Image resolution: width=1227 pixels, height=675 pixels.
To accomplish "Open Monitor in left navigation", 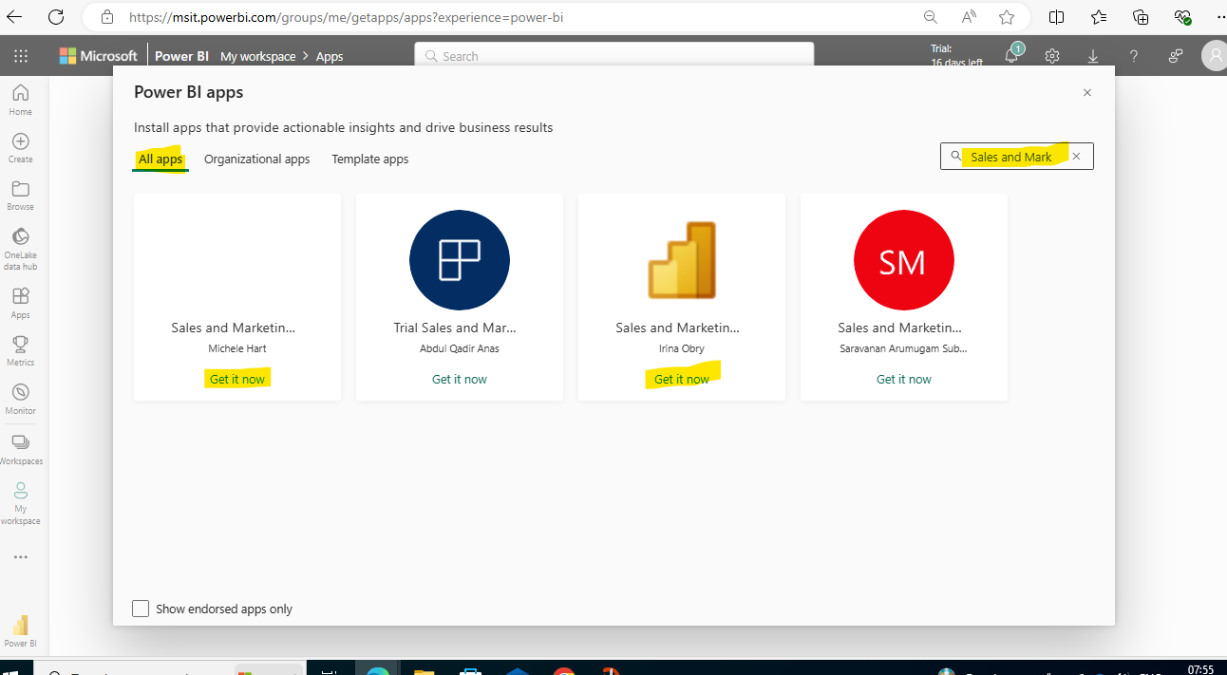I will (21, 400).
